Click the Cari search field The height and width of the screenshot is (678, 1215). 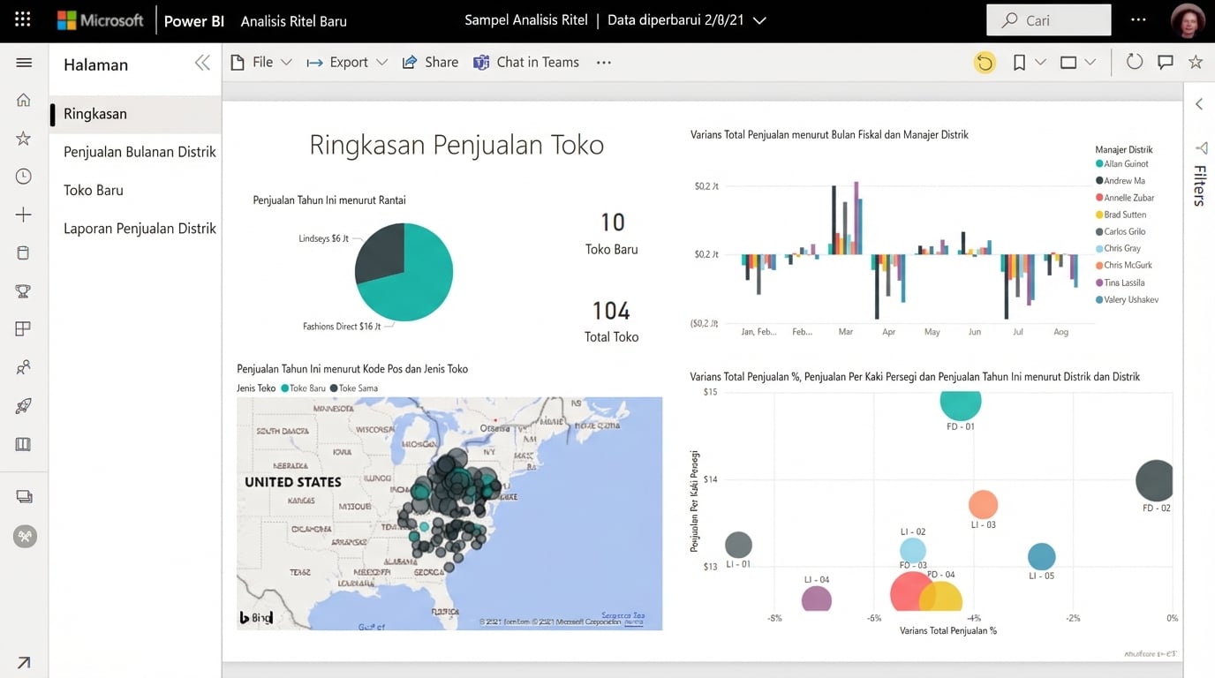pyautogui.click(x=1049, y=19)
